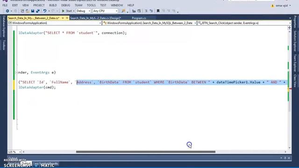Image resolution: width=299 pixels, height=168 pixels.
Task: Toggle auto-hide pin on Output panel
Action: (285, 158)
